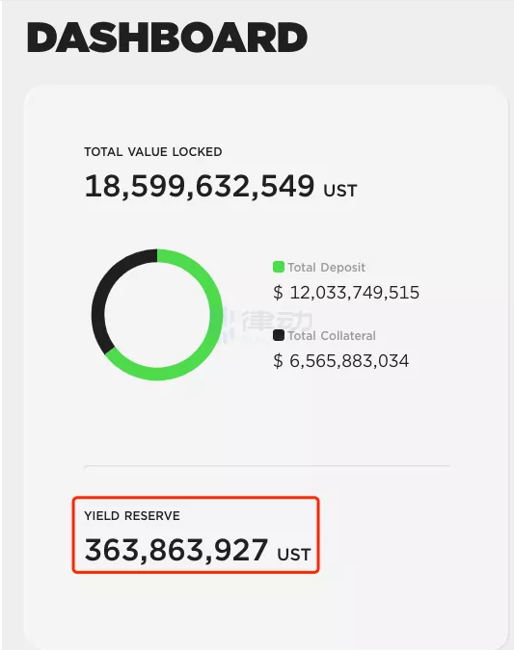Click the TOTAL VALUE LOCKED label
Screen dimensions: 514x650
tap(153, 152)
